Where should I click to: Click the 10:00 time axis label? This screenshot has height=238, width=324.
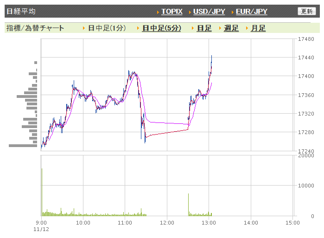click(x=83, y=223)
